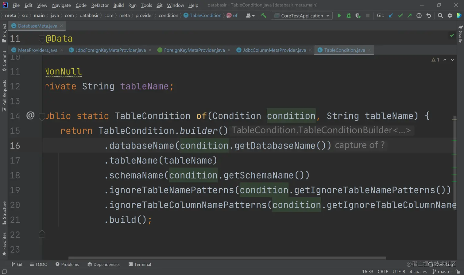Viewport: 464px width, 275px height.
Task: Open the Git menu
Action: 160,5
